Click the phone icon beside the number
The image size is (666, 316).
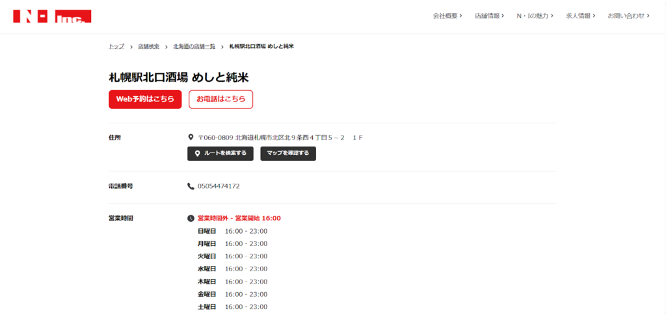[x=191, y=186]
